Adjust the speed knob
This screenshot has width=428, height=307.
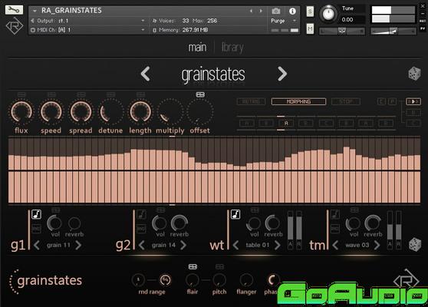51,112
